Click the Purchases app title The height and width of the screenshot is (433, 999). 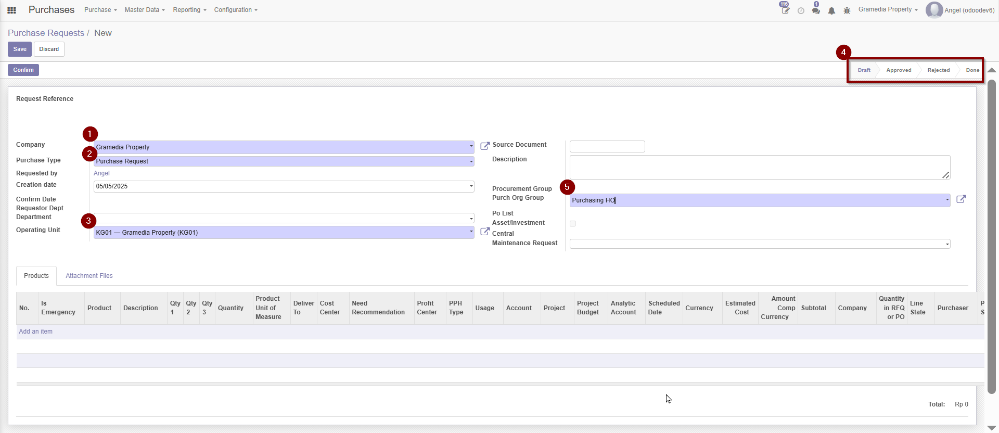[x=52, y=10]
